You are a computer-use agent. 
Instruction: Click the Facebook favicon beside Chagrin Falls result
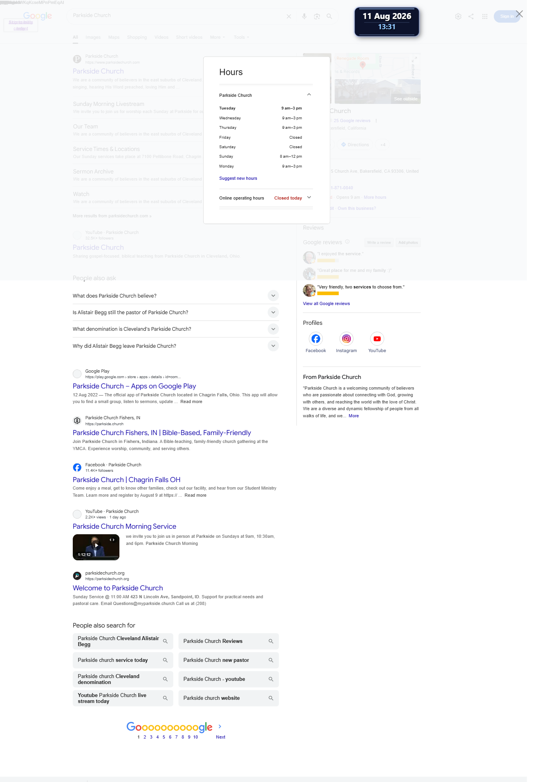(77, 467)
